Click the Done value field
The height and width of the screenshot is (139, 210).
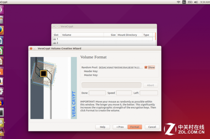click(97, 93)
